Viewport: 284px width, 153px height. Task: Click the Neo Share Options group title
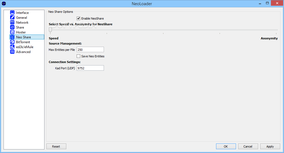[x=61, y=12]
